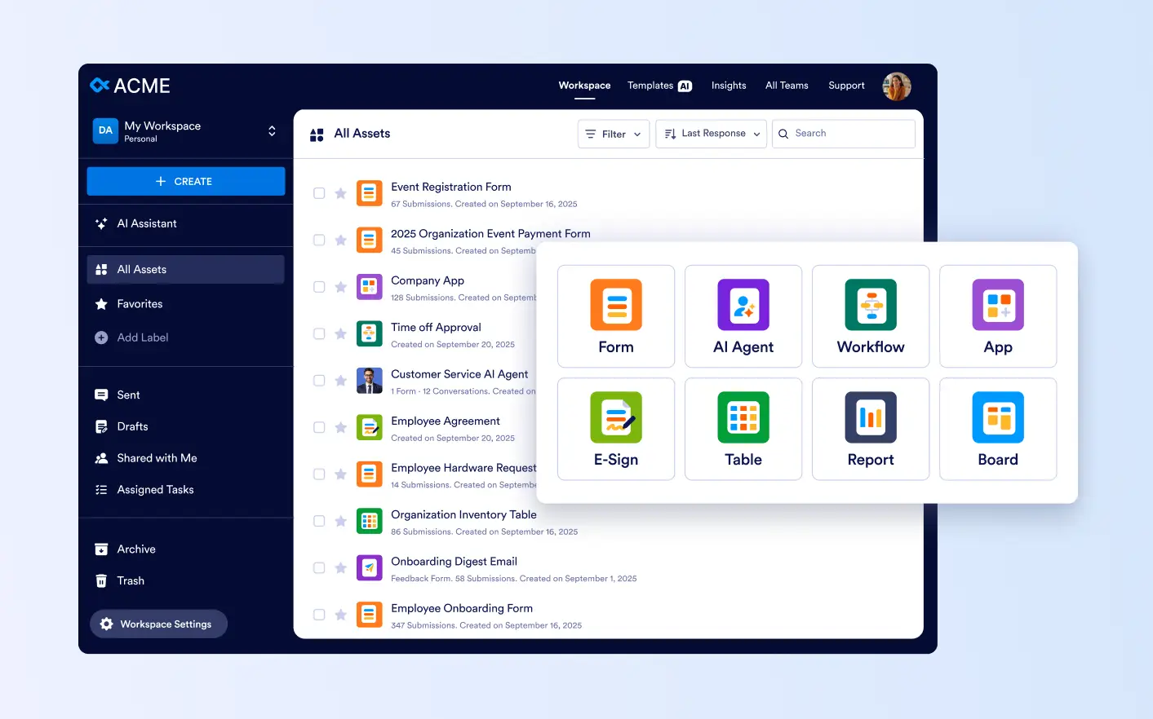Switch to the Insights tab
The image size is (1153, 719).
(x=729, y=86)
